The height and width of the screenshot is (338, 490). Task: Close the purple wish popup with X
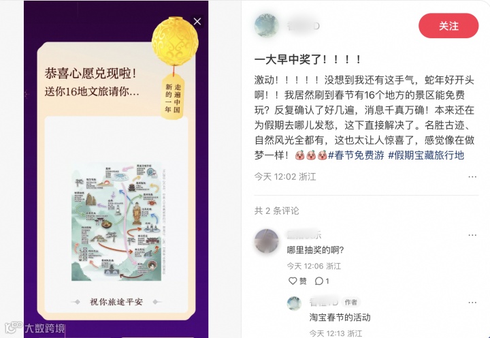tap(197, 21)
